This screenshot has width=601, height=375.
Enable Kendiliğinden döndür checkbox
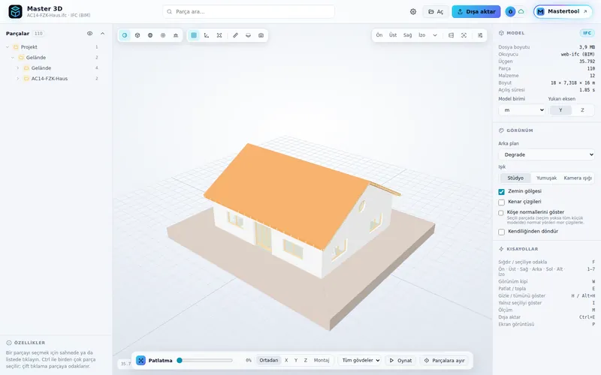[501, 232]
